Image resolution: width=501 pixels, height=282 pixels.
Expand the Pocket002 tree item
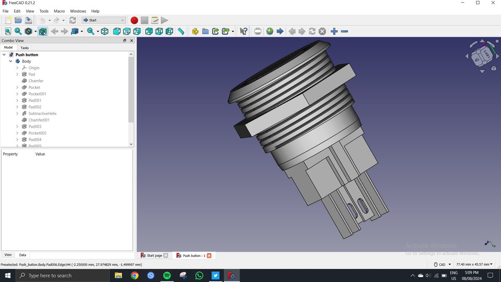pyautogui.click(x=18, y=133)
